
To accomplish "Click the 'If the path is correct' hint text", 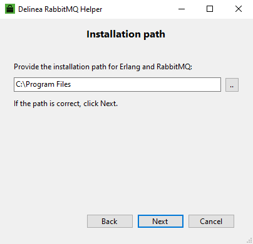I will click(66, 104).
